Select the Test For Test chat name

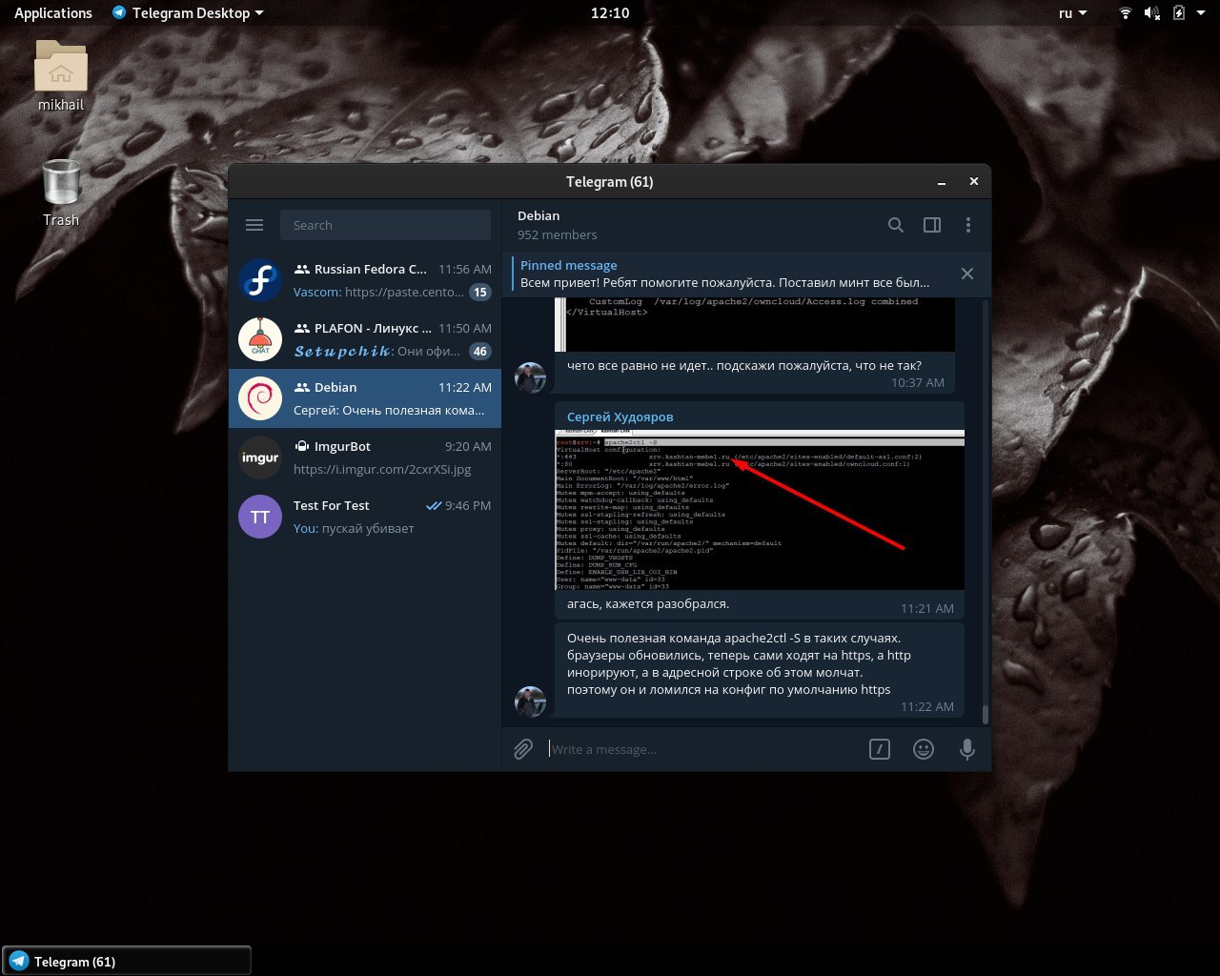pyautogui.click(x=332, y=505)
